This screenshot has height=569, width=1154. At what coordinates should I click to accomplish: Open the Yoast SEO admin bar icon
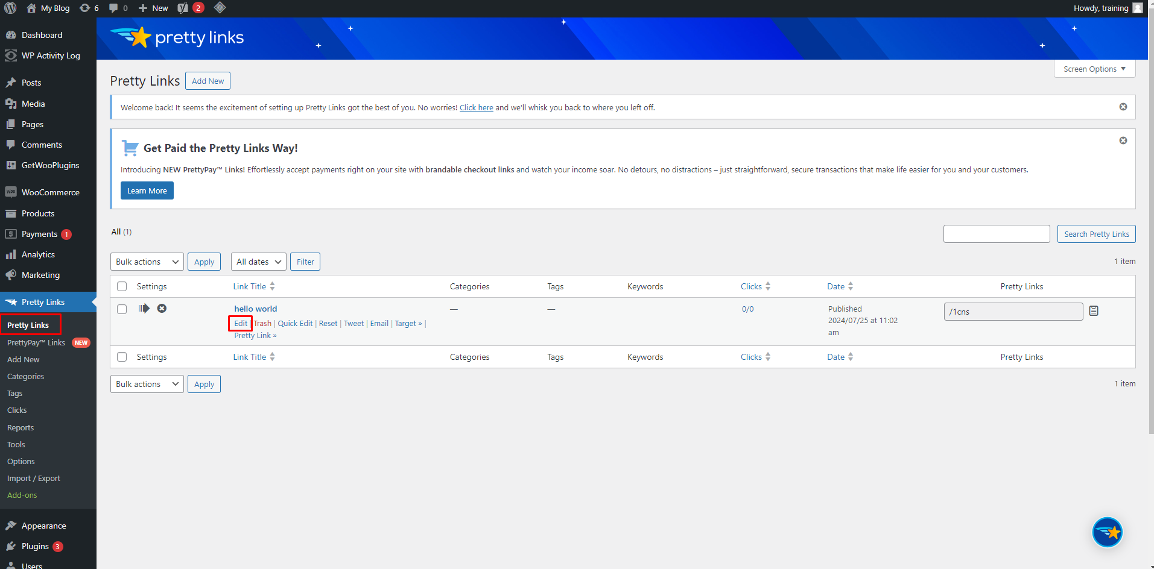(x=183, y=8)
